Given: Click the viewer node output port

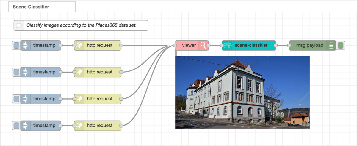Looking at the screenshot, I should tap(209, 45).
